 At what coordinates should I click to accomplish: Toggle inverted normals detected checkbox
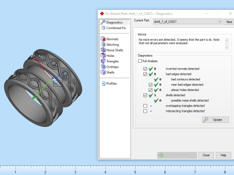click(145, 69)
